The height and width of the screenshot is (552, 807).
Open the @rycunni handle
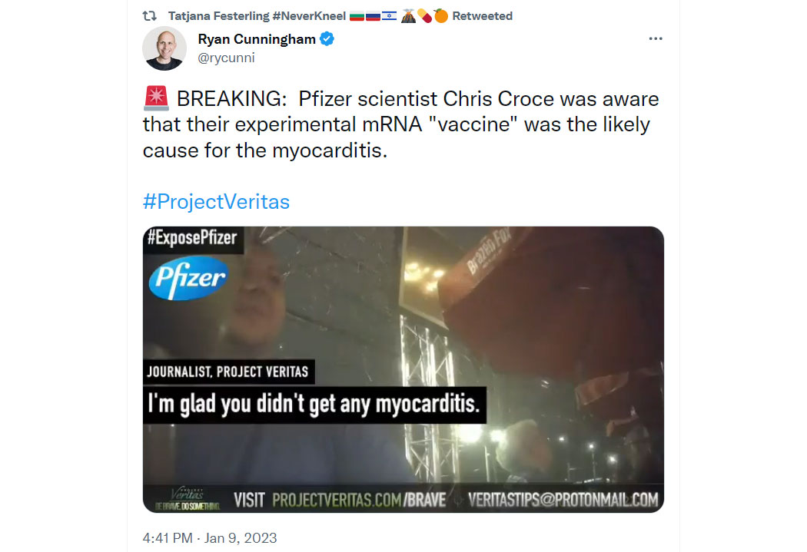point(226,58)
